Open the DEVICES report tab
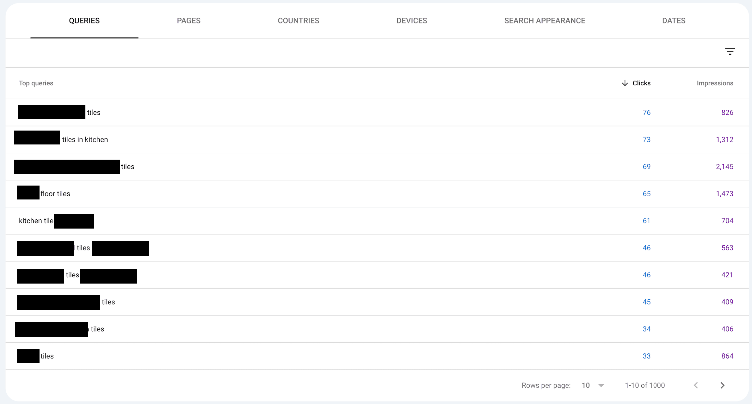The image size is (752, 404). 412,21
